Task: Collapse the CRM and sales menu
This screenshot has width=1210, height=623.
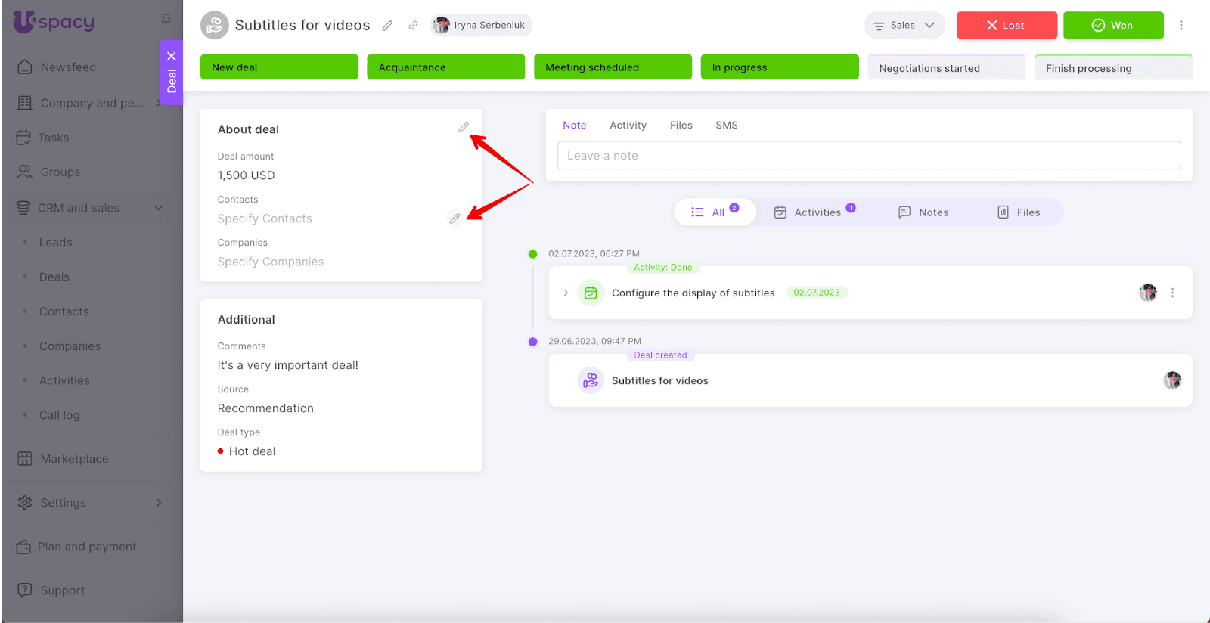Action: pyautogui.click(x=159, y=208)
